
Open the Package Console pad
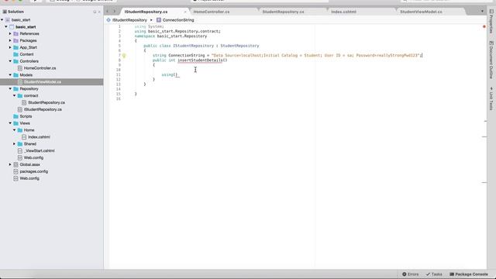point(469,274)
